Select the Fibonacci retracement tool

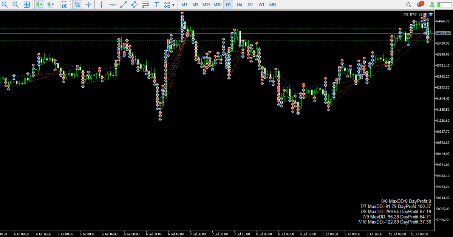pyautogui.click(x=145, y=5)
